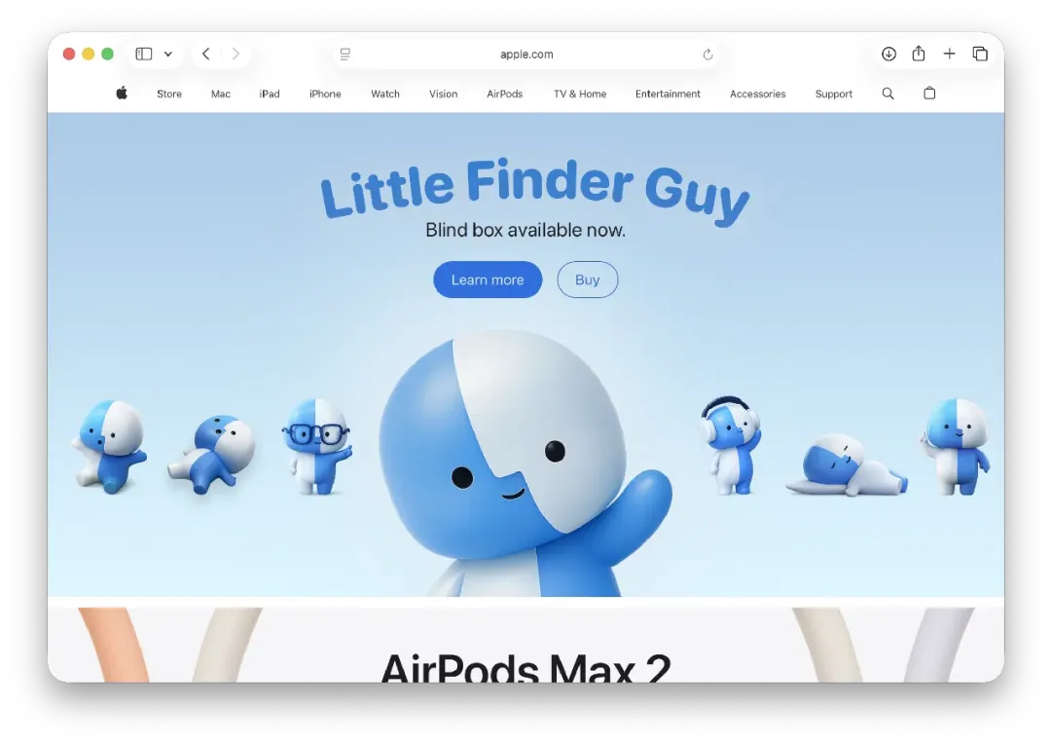1051x744 pixels.
Task: Click the Apple logo home icon
Action: click(x=122, y=93)
